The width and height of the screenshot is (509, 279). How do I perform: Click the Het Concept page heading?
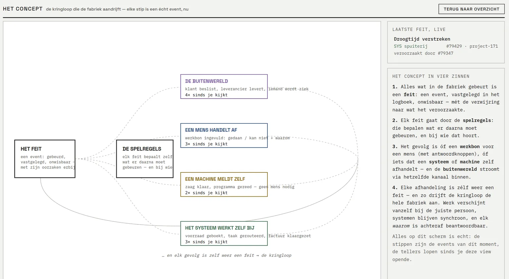point(23,9)
